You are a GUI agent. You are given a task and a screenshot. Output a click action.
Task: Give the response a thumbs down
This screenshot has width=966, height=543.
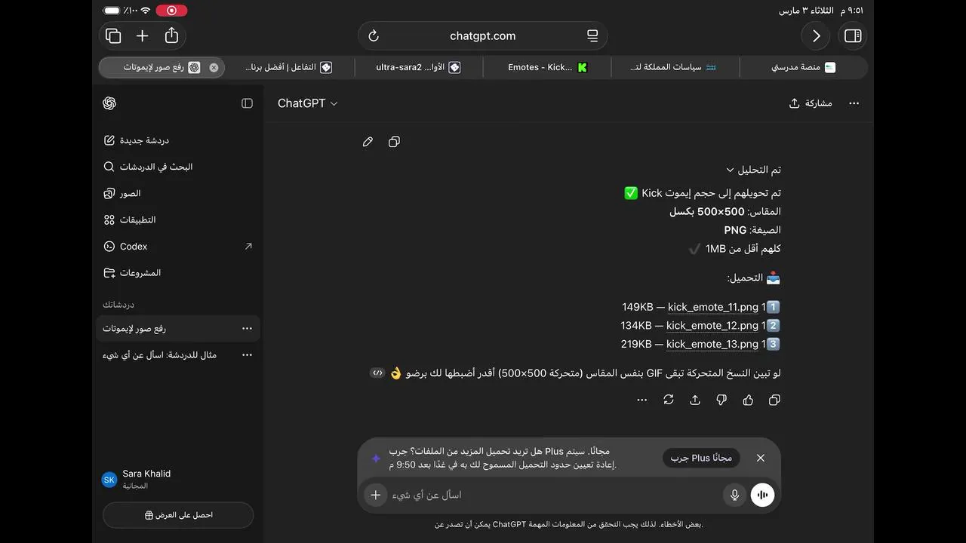pos(721,400)
